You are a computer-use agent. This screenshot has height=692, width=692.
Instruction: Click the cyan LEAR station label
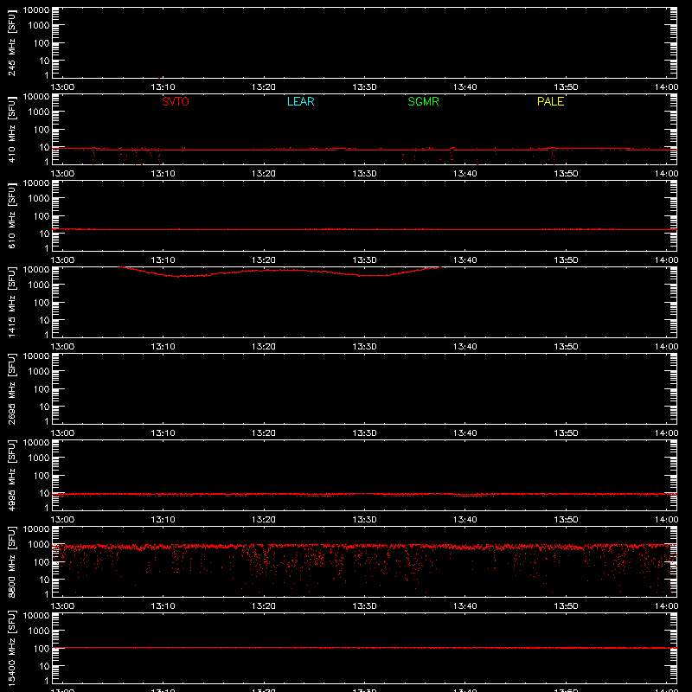pyautogui.click(x=300, y=101)
